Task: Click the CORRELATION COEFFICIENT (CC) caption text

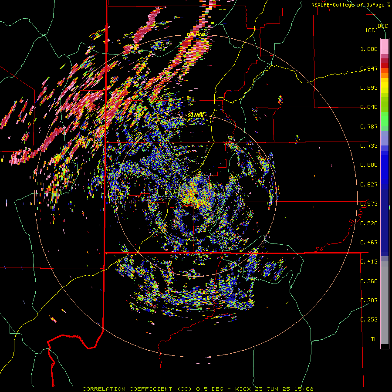Action: (137, 389)
